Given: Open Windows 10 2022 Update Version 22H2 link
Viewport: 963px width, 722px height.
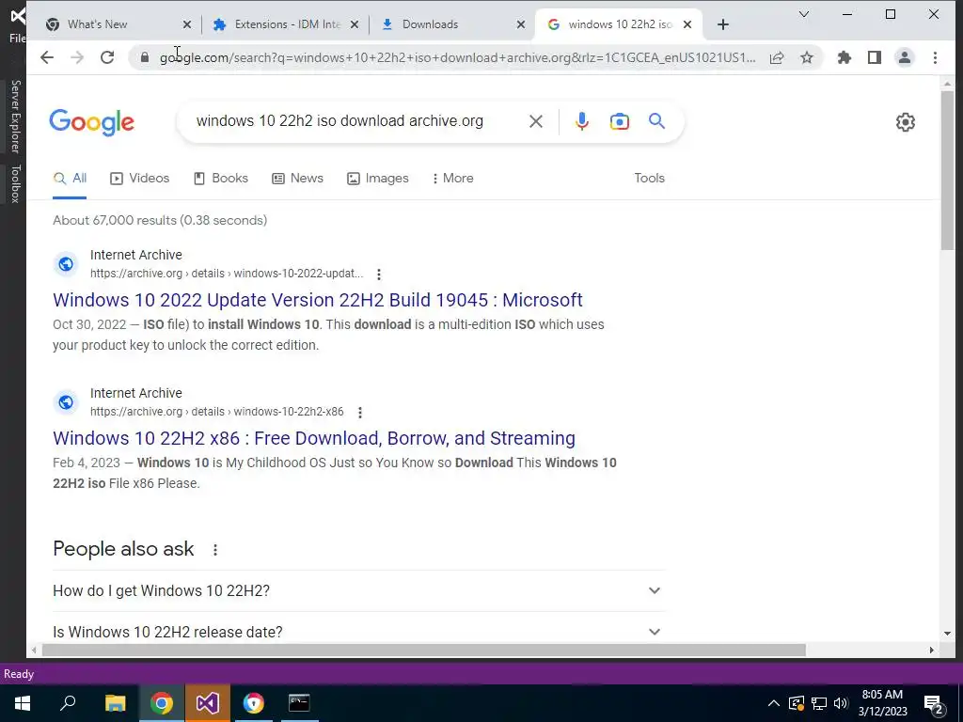Looking at the screenshot, I should [318, 300].
